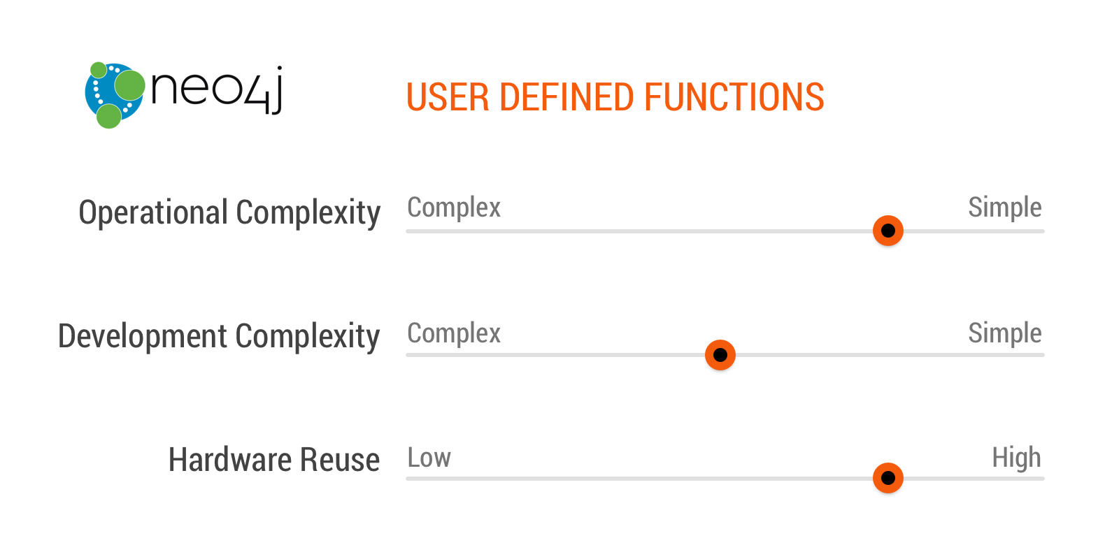Click the Hardware Reuse slider handle

pos(888,478)
